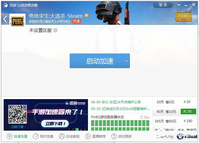Open 06-04 华北-东亚2A节点维护公告 notice
This screenshot has width=199, height=143.
(116, 102)
